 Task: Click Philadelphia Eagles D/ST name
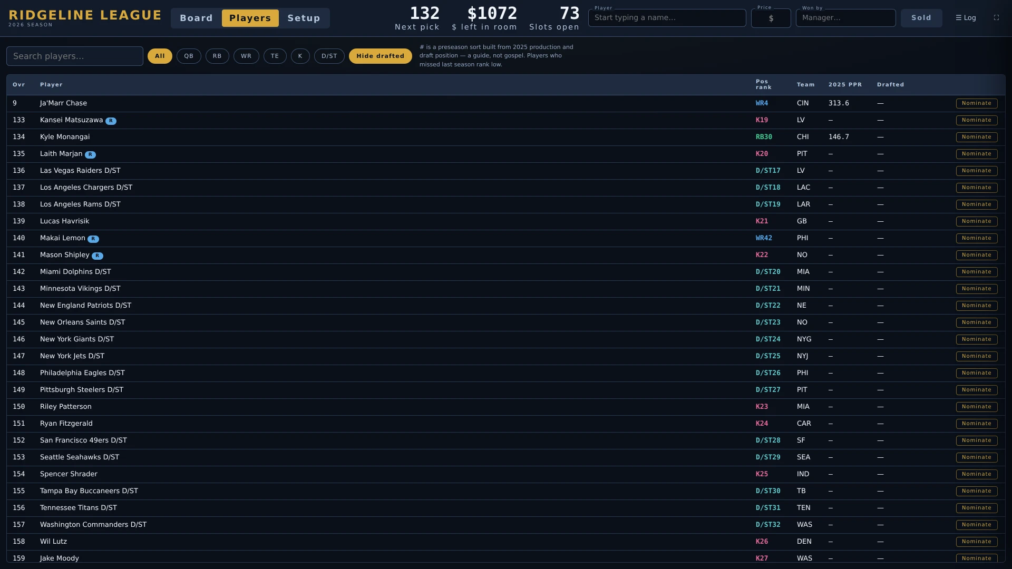click(82, 373)
